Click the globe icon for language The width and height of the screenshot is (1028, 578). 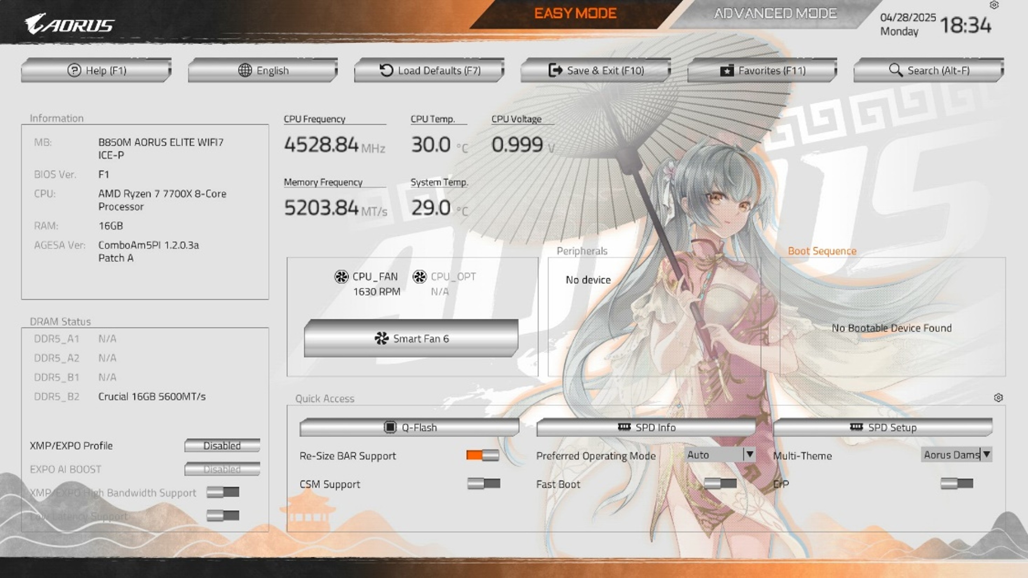pos(245,70)
